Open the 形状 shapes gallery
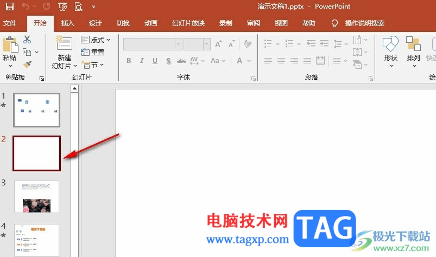 (391, 52)
